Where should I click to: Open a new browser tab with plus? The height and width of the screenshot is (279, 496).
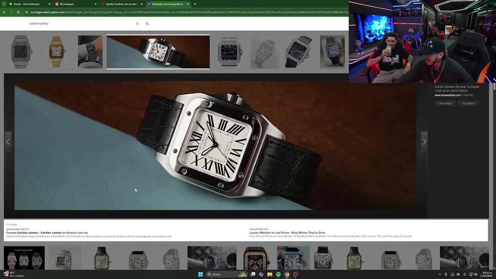tap(195, 4)
